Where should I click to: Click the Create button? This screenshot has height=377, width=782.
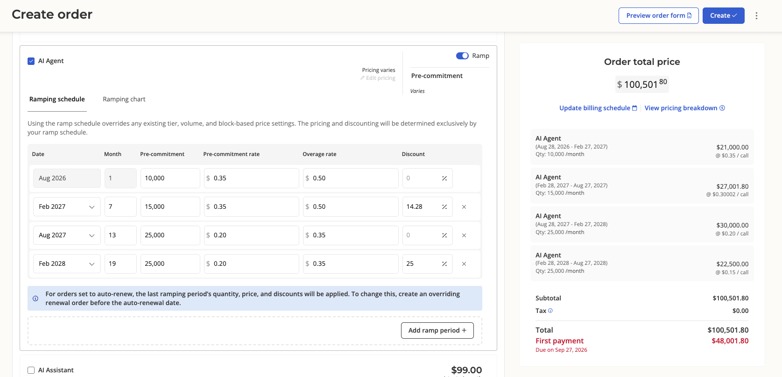pos(723,15)
